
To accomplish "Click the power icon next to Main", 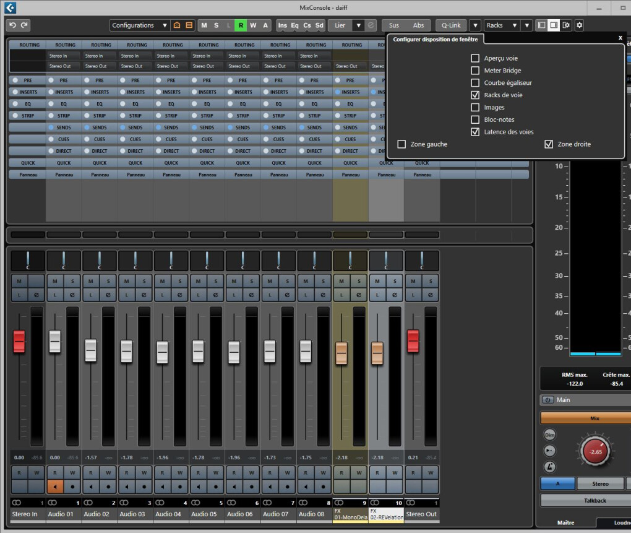I will pos(549,400).
